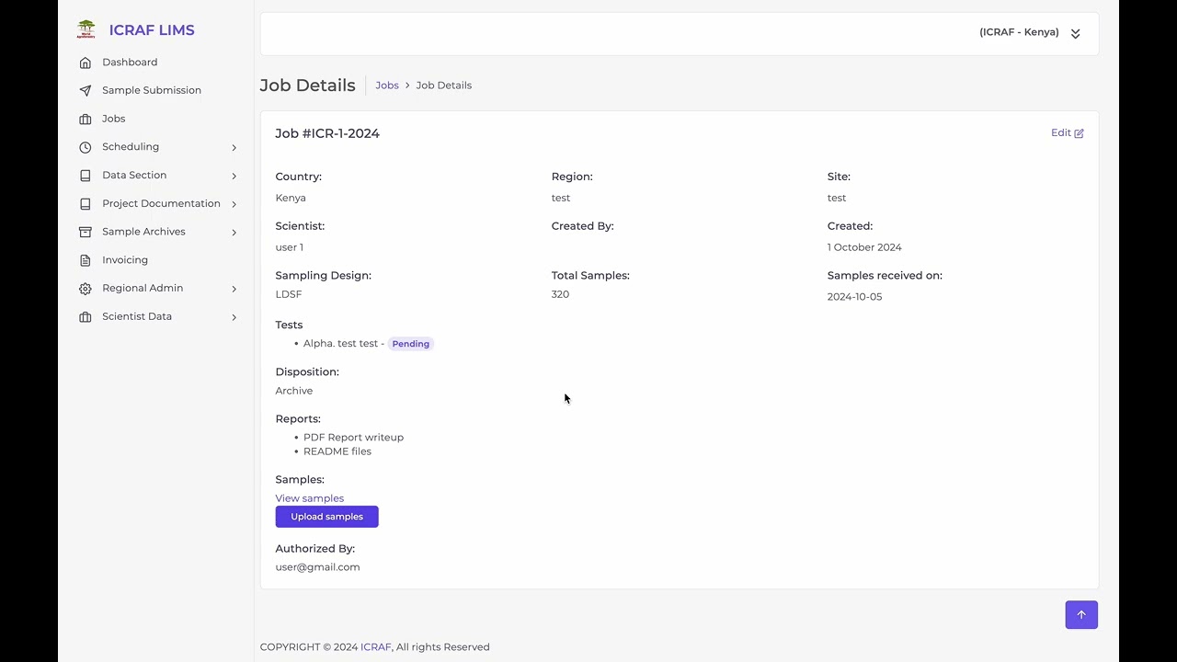Click the Sample Submission paper-plane icon

[x=86, y=91]
